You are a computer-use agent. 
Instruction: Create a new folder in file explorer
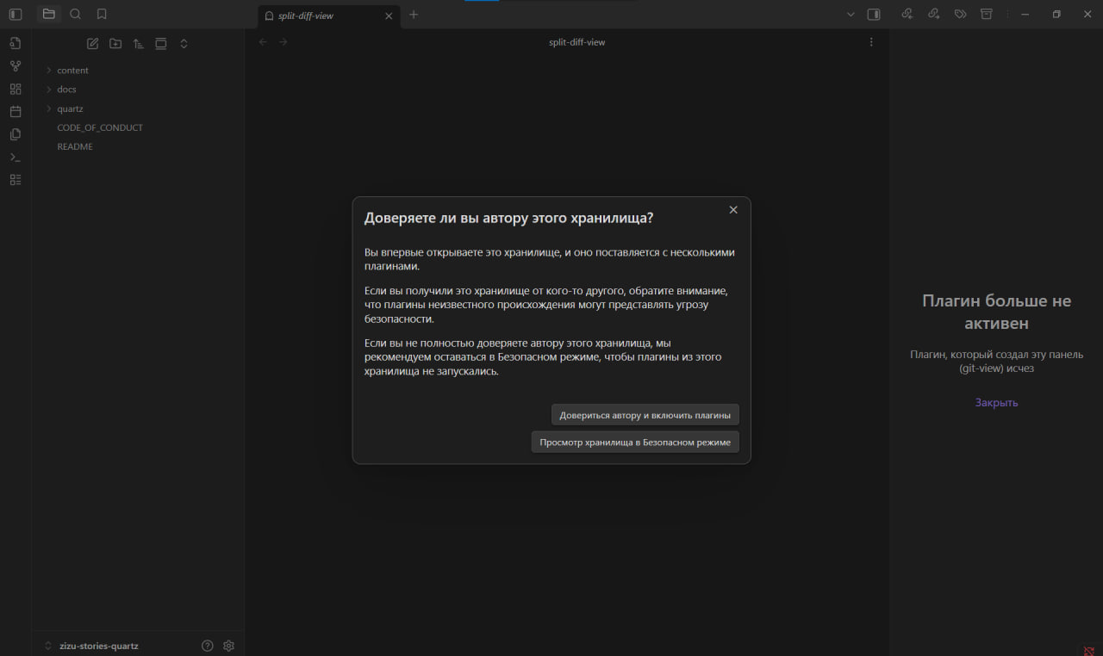[x=115, y=43]
